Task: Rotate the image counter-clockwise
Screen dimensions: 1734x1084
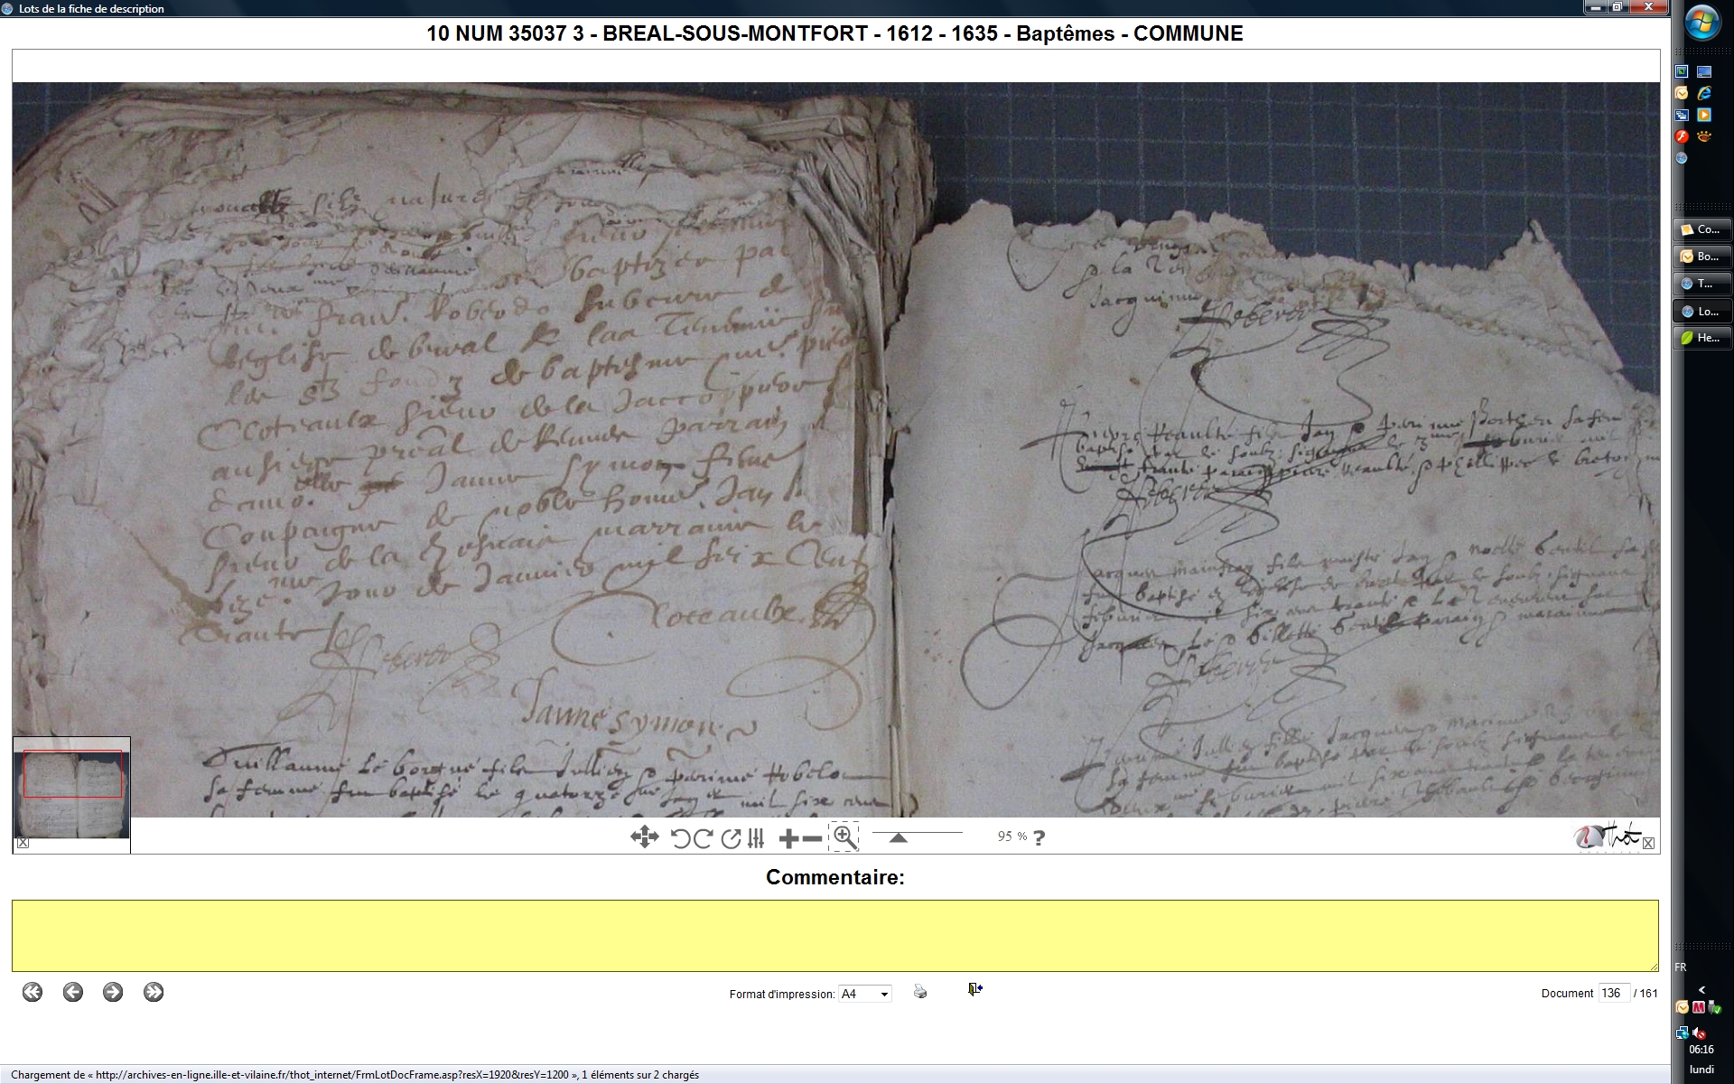Action: (681, 838)
